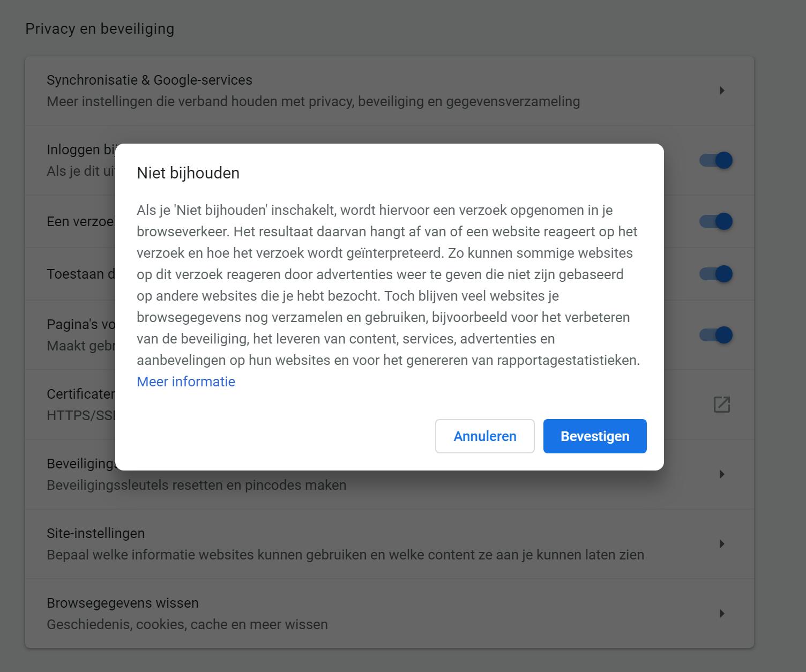The height and width of the screenshot is (672, 806).
Task: Click the Beveiligingssleutels resetten description text
Action: (x=196, y=486)
